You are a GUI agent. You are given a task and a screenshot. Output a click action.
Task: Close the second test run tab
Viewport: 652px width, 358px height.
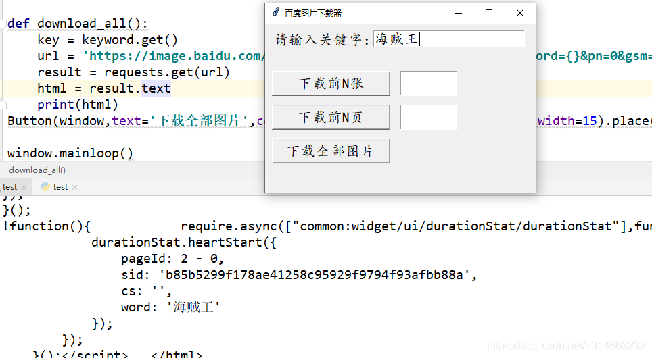pyautogui.click(x=74, y=187)
